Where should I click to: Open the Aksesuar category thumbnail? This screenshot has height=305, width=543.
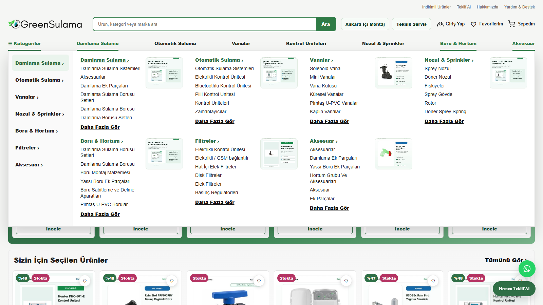(x=394, y=154)
